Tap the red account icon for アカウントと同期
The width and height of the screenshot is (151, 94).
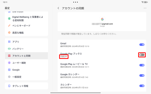[x=9, y=56]
